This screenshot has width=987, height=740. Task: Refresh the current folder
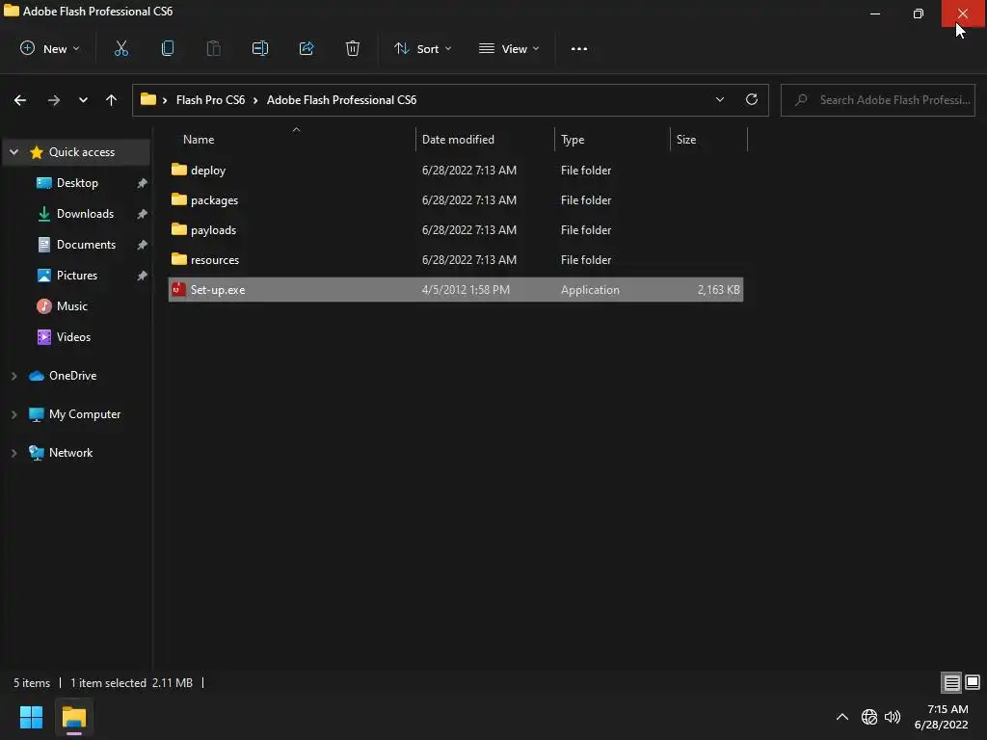[x=752, y=99]
